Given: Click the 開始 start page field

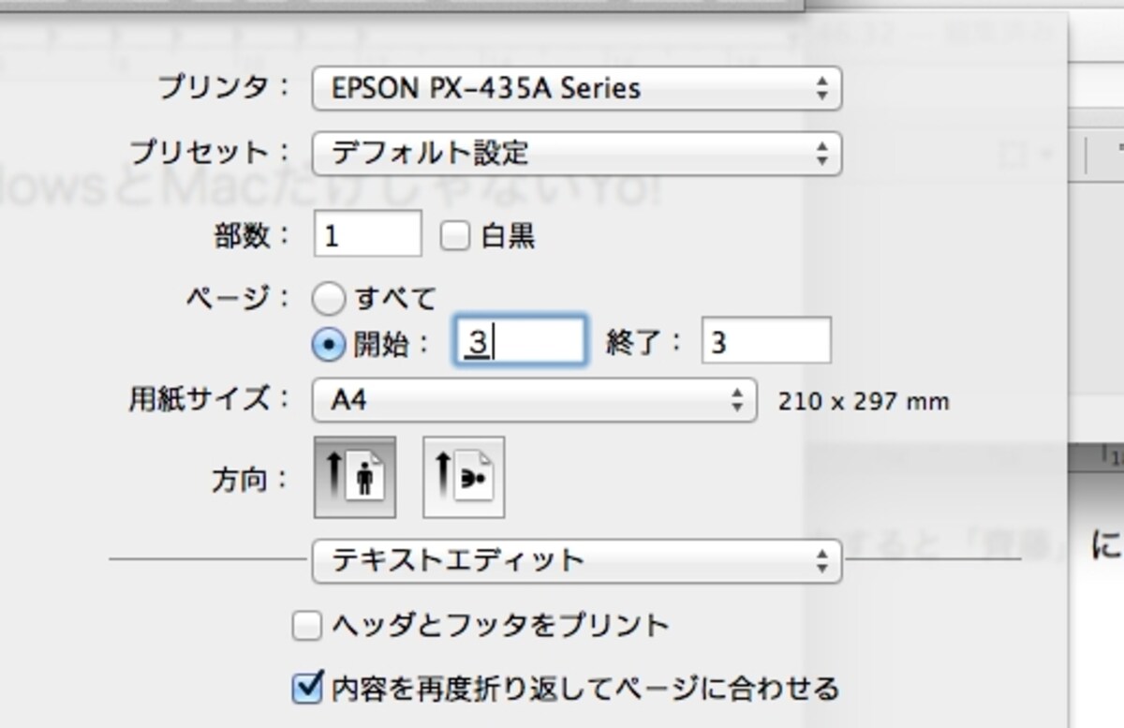Looking at the screenshot, I should (521, 341).
